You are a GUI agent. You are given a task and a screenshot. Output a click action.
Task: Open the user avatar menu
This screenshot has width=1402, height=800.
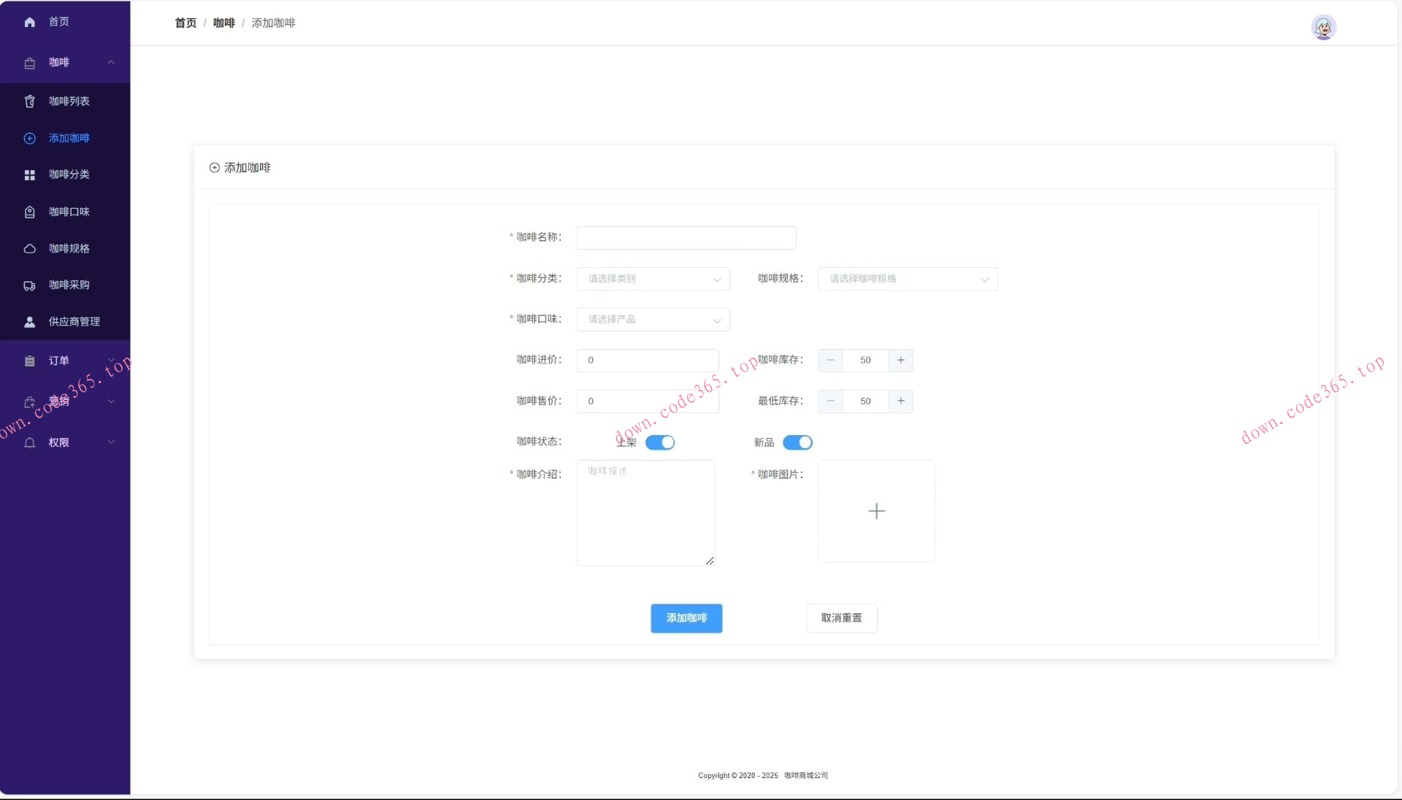click(1323, 28)
